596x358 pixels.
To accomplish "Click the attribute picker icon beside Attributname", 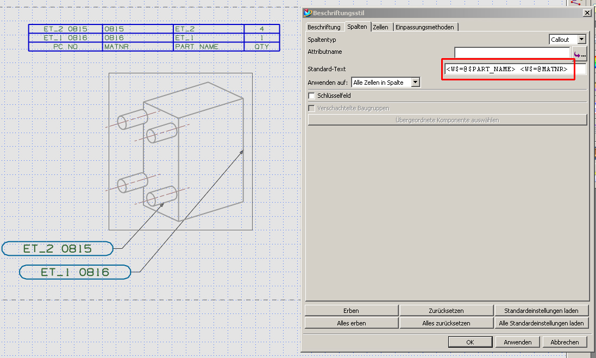I will point(580,54).
